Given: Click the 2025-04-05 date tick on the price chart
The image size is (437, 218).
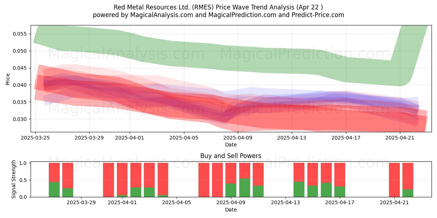Looking at the screenshot, I should click(184, 138).
